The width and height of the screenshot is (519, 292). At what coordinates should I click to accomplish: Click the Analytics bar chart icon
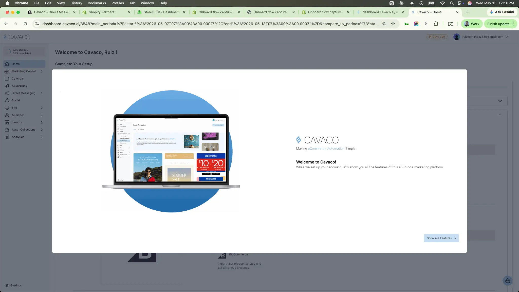(x=7, y=137)
